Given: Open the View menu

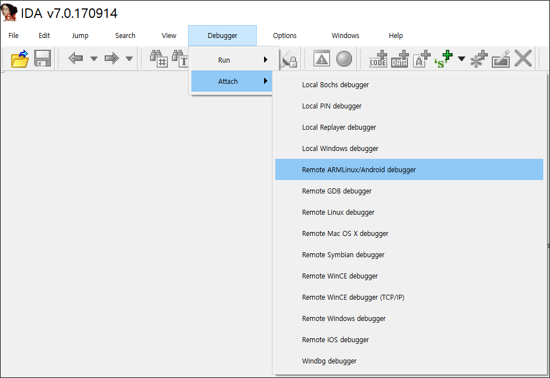Looking at the screenshot, I should coord(169,35).
